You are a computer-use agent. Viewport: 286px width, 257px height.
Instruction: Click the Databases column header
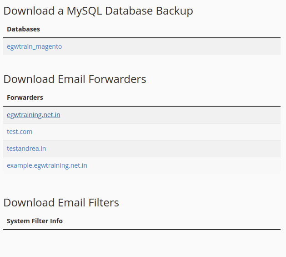coord(23,29)
